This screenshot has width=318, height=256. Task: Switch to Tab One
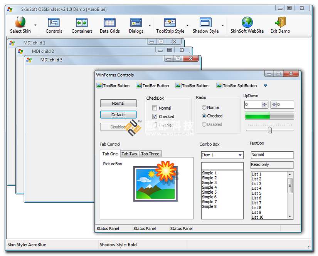(x=110, y=154)
